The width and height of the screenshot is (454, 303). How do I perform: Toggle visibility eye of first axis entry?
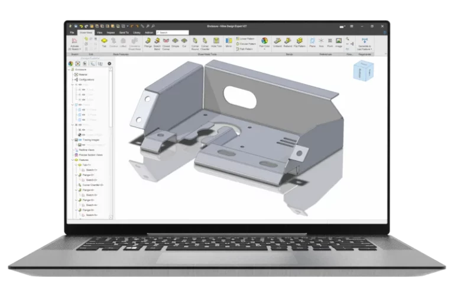pos(84,89)
